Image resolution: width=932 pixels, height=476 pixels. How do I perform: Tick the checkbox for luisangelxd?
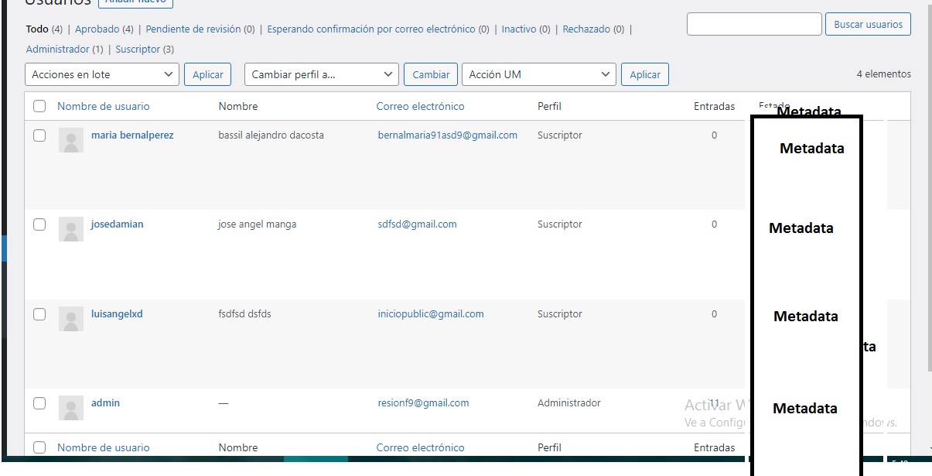tap(39, 314)
